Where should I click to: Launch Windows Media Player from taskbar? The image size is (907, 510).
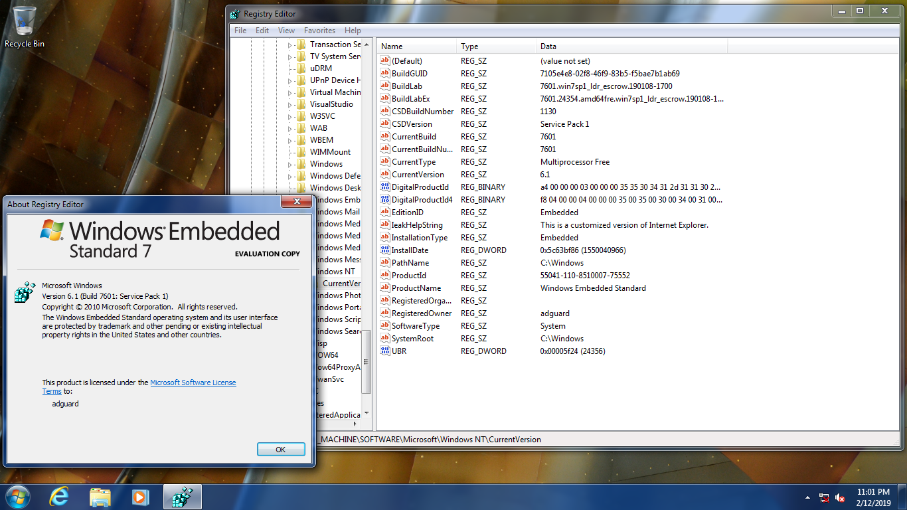pos(140,496)
